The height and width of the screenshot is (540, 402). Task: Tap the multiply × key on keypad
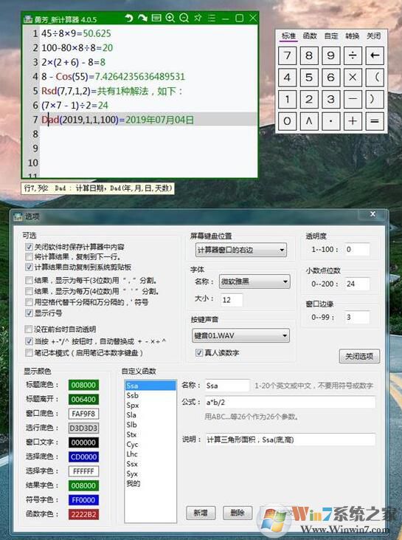click(353, 77)
